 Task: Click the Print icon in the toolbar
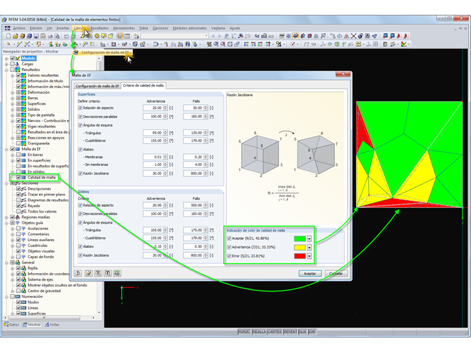[50, 36]
